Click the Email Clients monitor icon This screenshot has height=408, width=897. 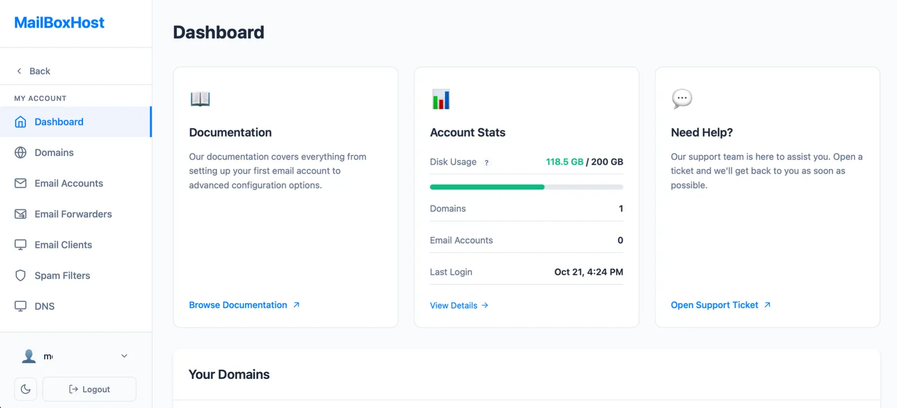(20, 245)
